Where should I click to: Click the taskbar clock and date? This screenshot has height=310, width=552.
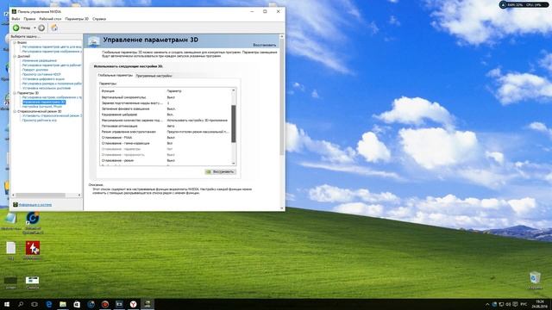540,304
